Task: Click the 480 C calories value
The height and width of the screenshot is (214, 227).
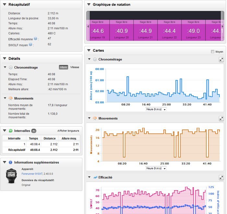Action: click(52, 33)
